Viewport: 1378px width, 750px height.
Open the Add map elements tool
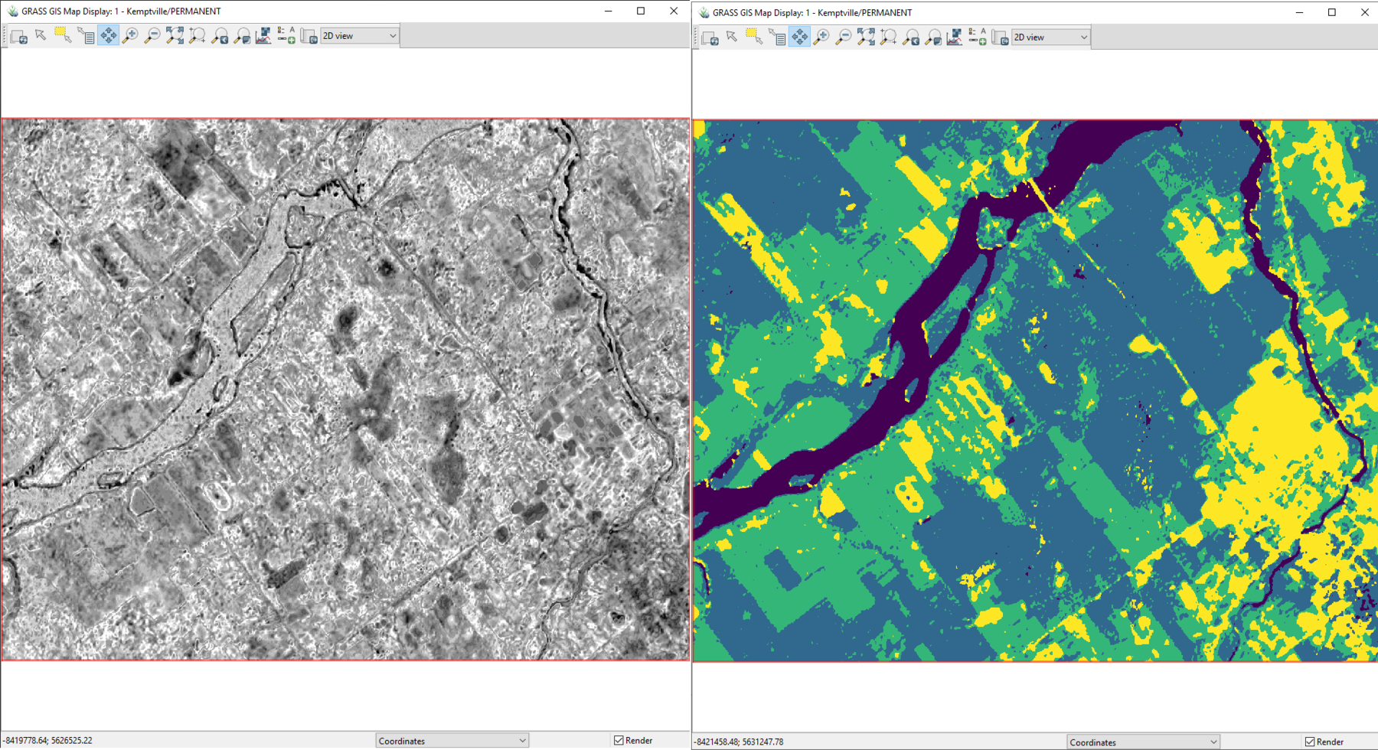[286, 35]
